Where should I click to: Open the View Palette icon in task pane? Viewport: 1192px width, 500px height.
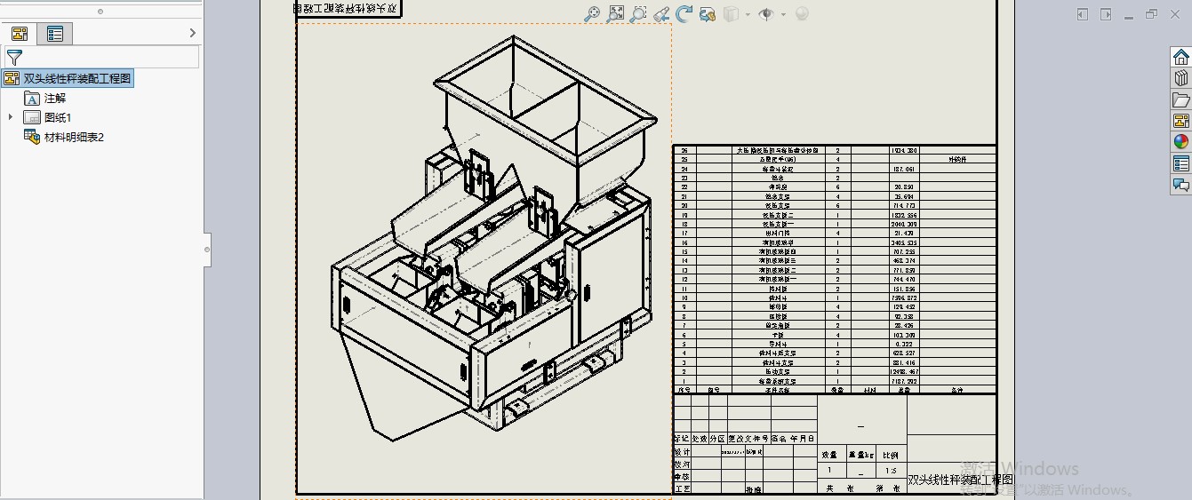(x=1180, y=121)
